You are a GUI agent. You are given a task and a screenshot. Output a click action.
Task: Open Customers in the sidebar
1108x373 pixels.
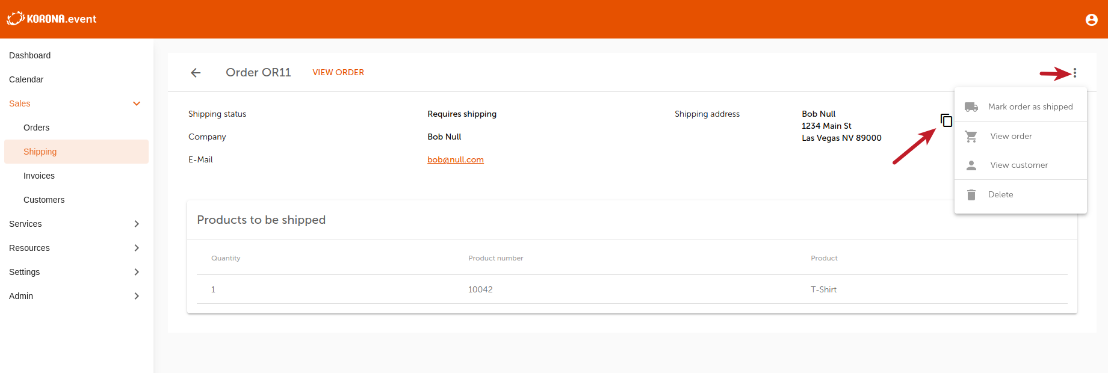click(44, 200)
